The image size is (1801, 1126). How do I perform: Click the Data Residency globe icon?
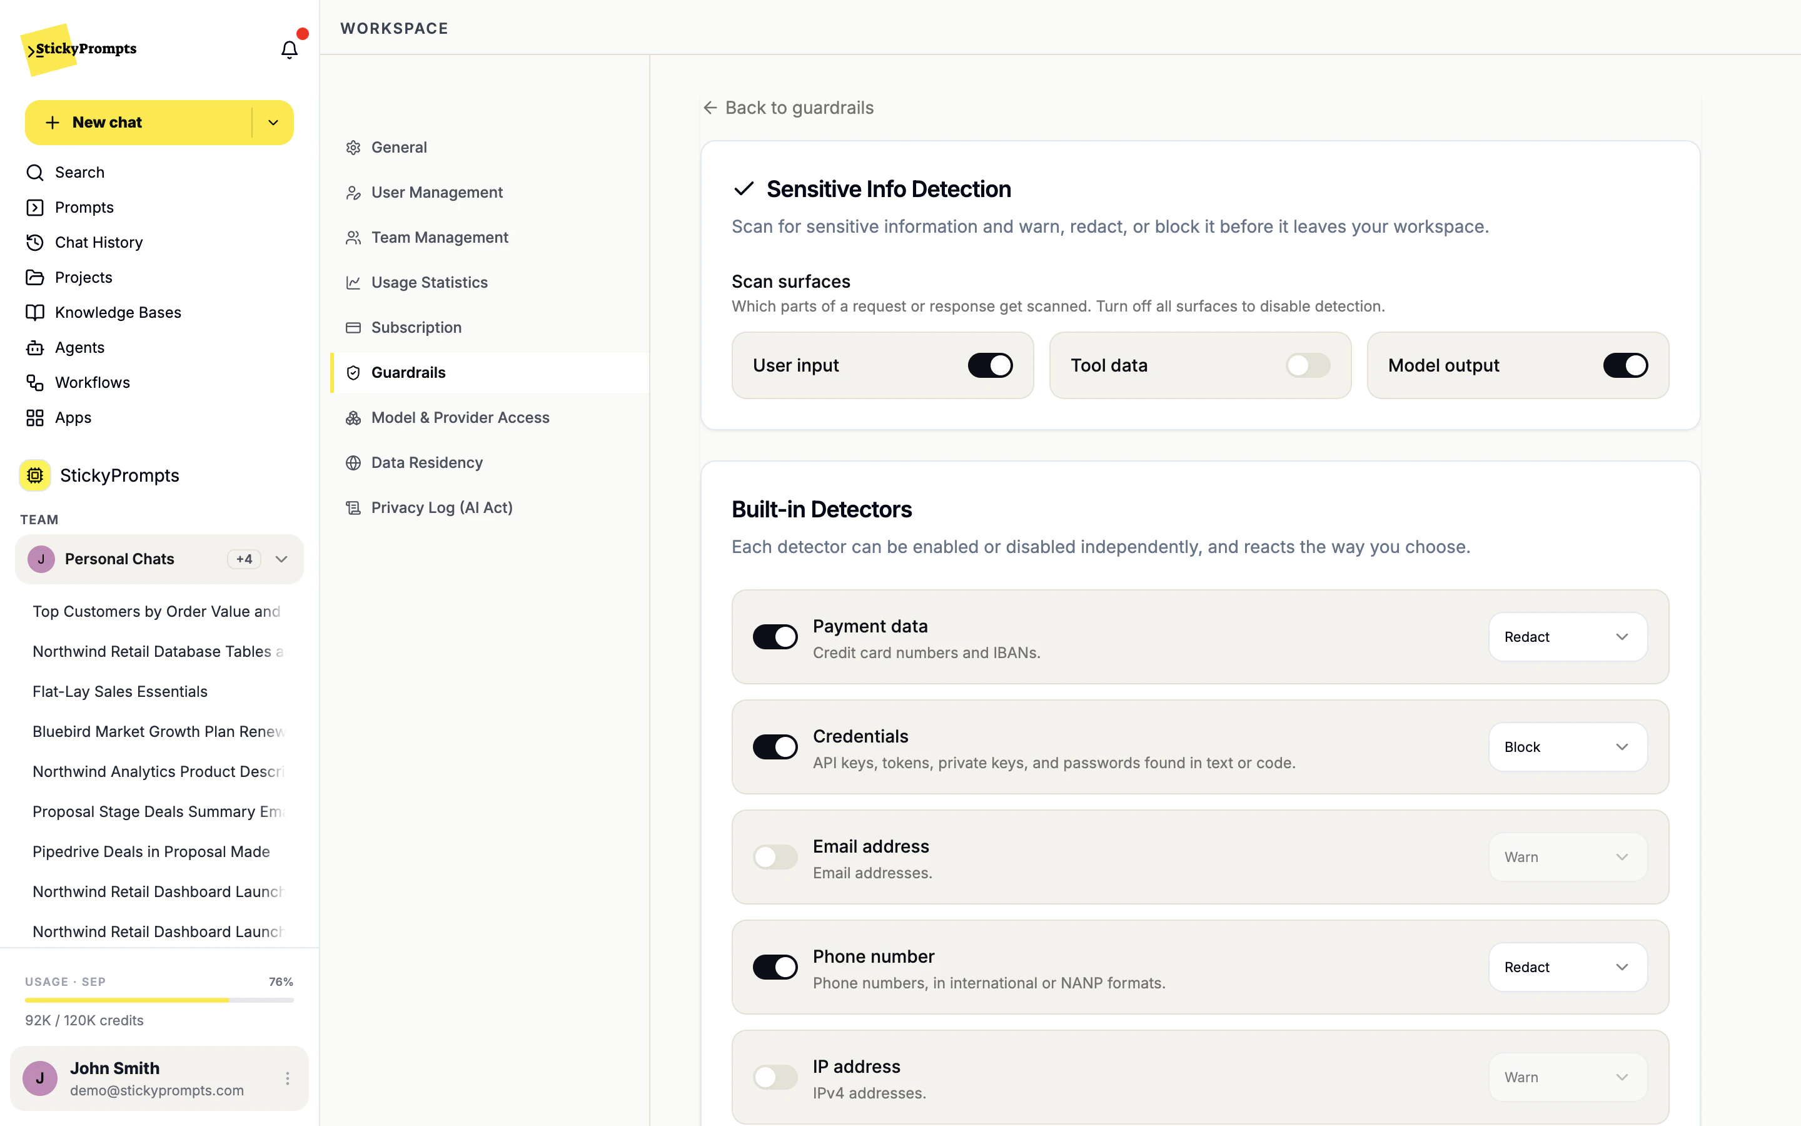(x=353, y=463)
